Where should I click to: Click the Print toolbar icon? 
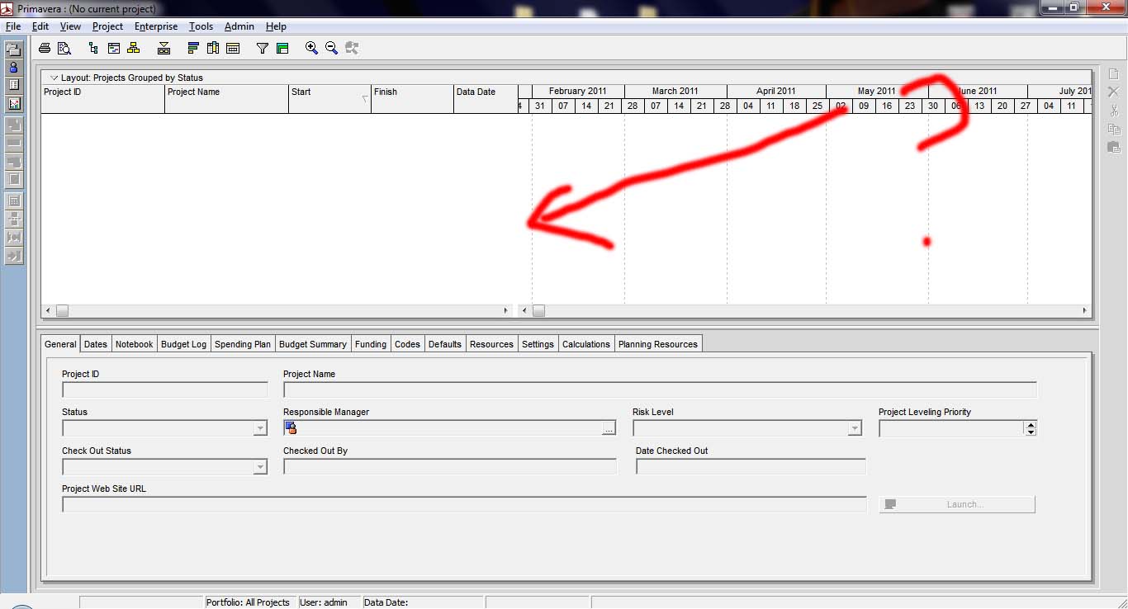point(45,49)
